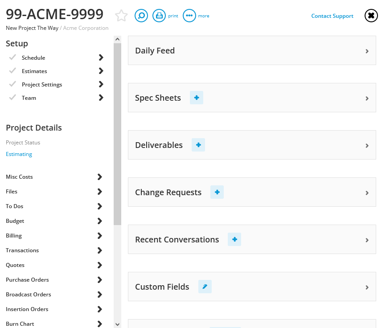The width and height of the screenshot is (386, 328).
Task: Expand the Custom Fields panel chevron
Action: click(367, 287)
